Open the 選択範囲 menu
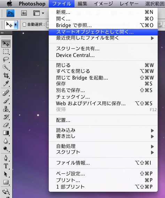This screenshot has width=165, height=198. 155,4
